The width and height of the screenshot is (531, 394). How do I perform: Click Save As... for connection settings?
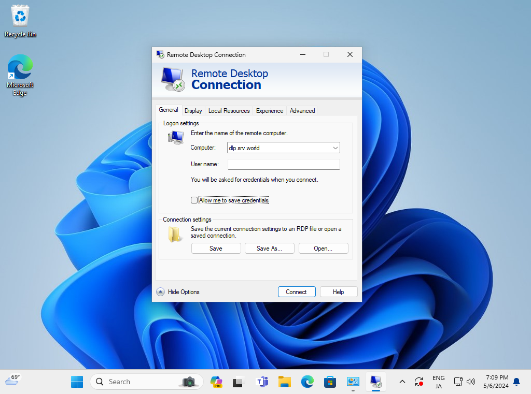pos(269,249)
